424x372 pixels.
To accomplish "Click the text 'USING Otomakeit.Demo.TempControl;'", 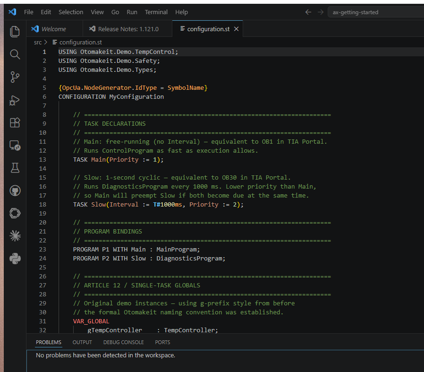I will coord(118,52).
